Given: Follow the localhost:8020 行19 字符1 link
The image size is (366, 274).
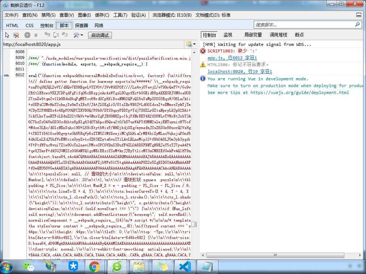Looking at the screenshot, I should [x=240, y=72].
